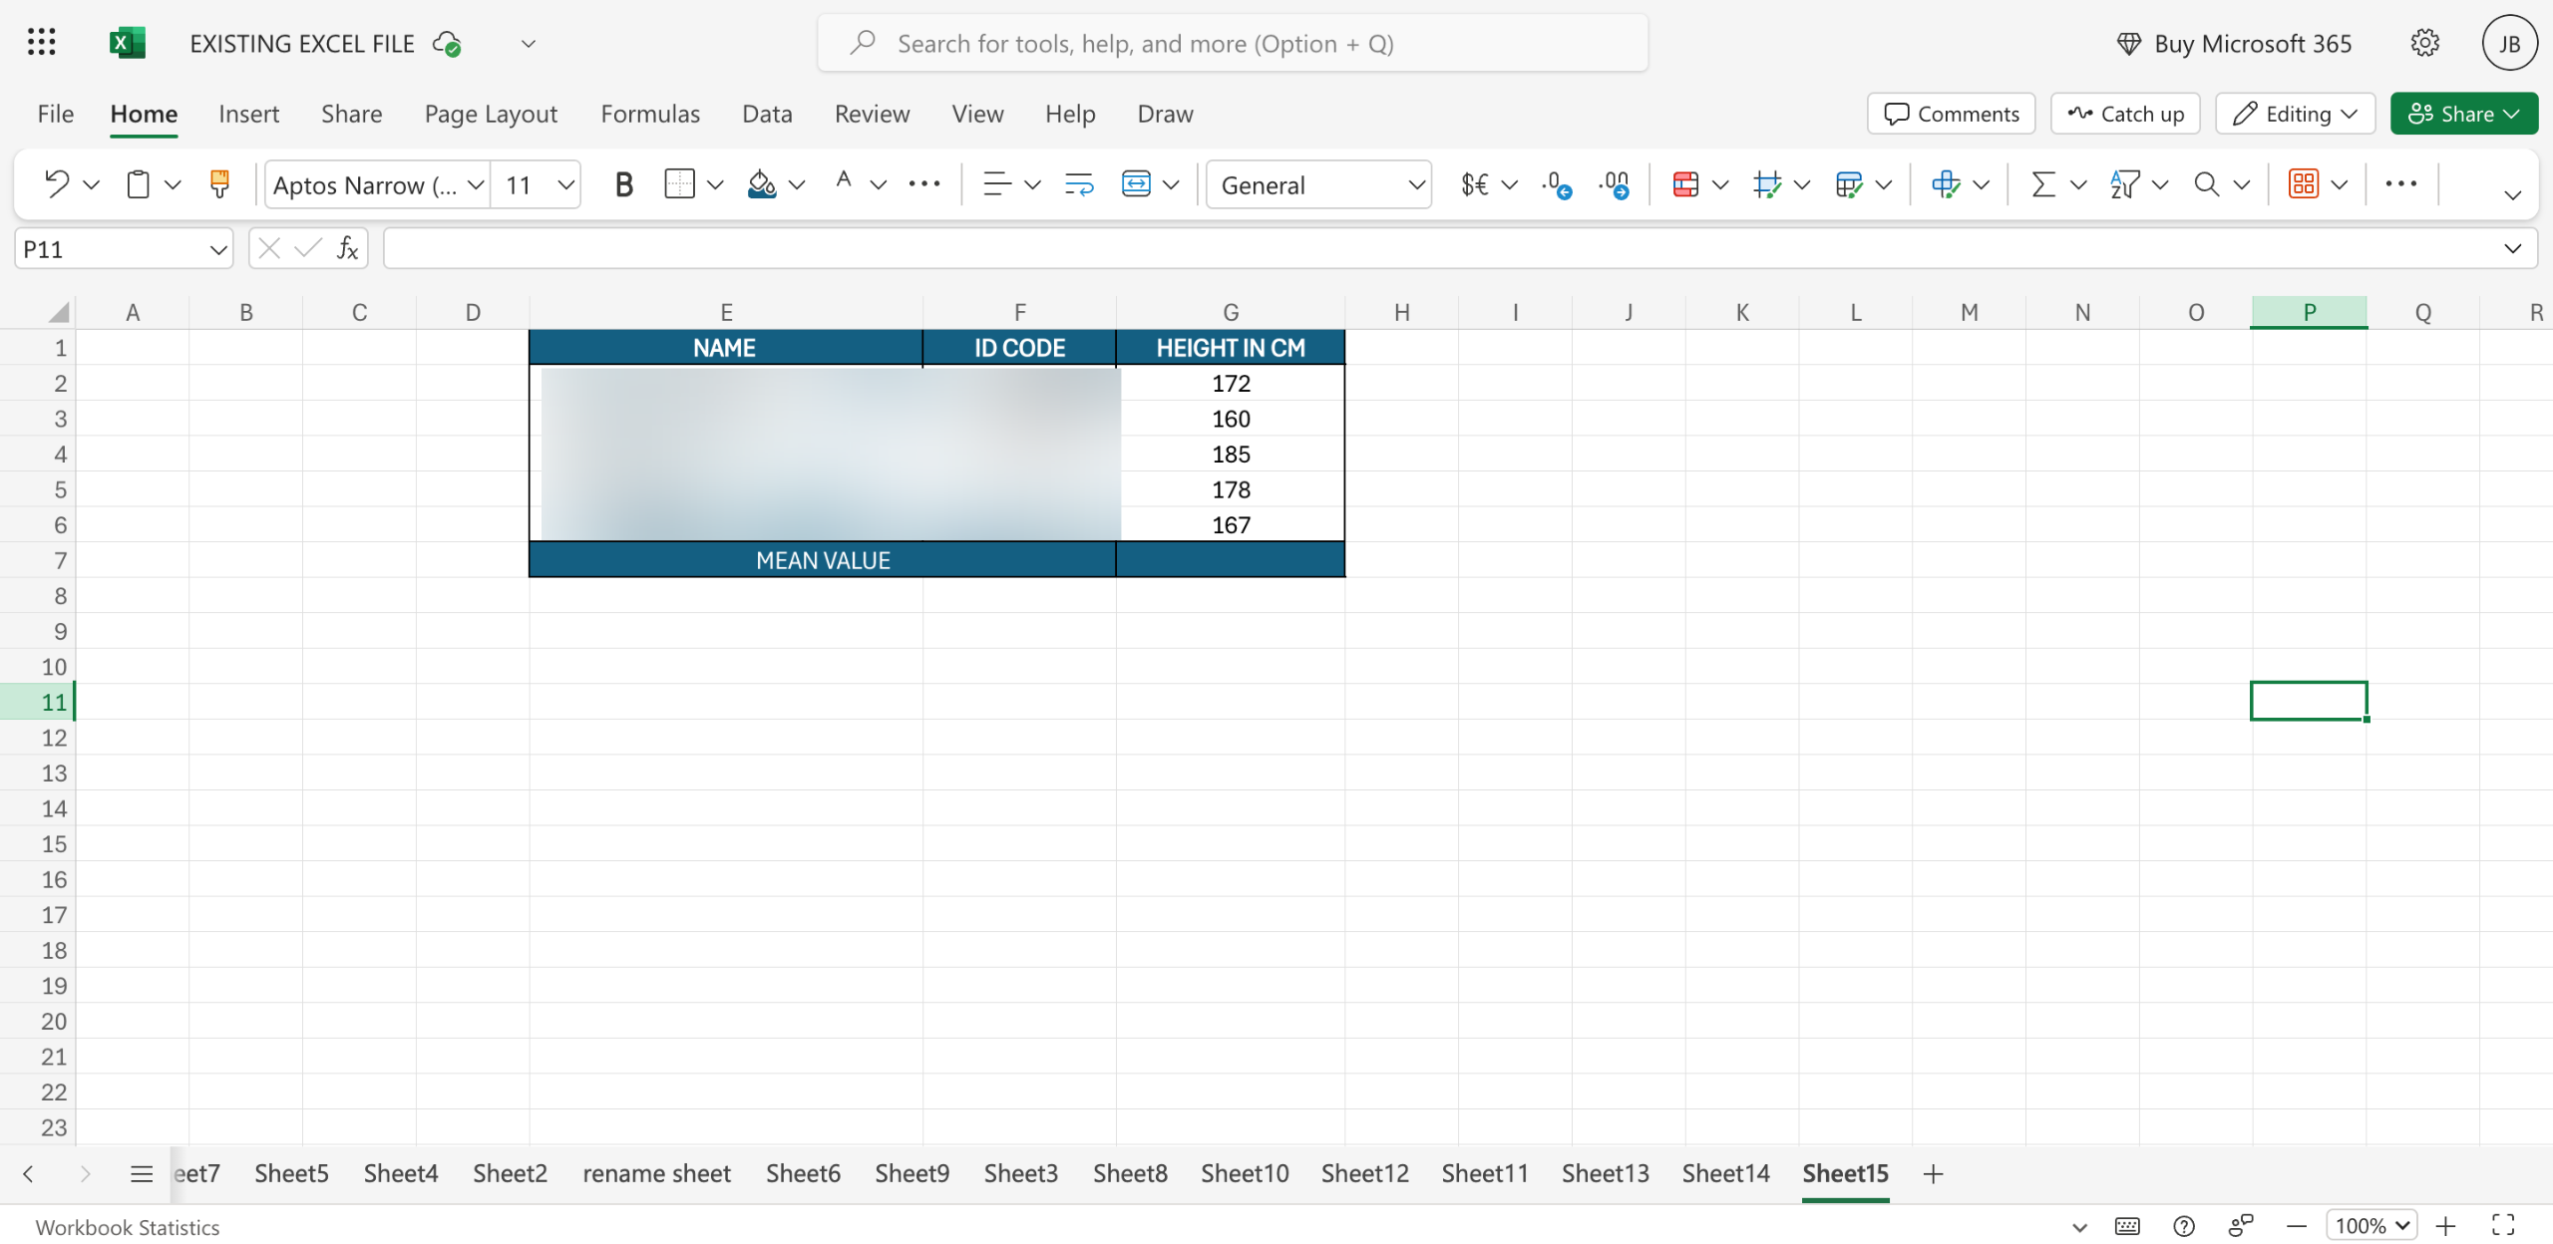Click the Sort and Filter icon
The width and height of the screenshot is (2553, 1244).
[x=2125, y=184]
